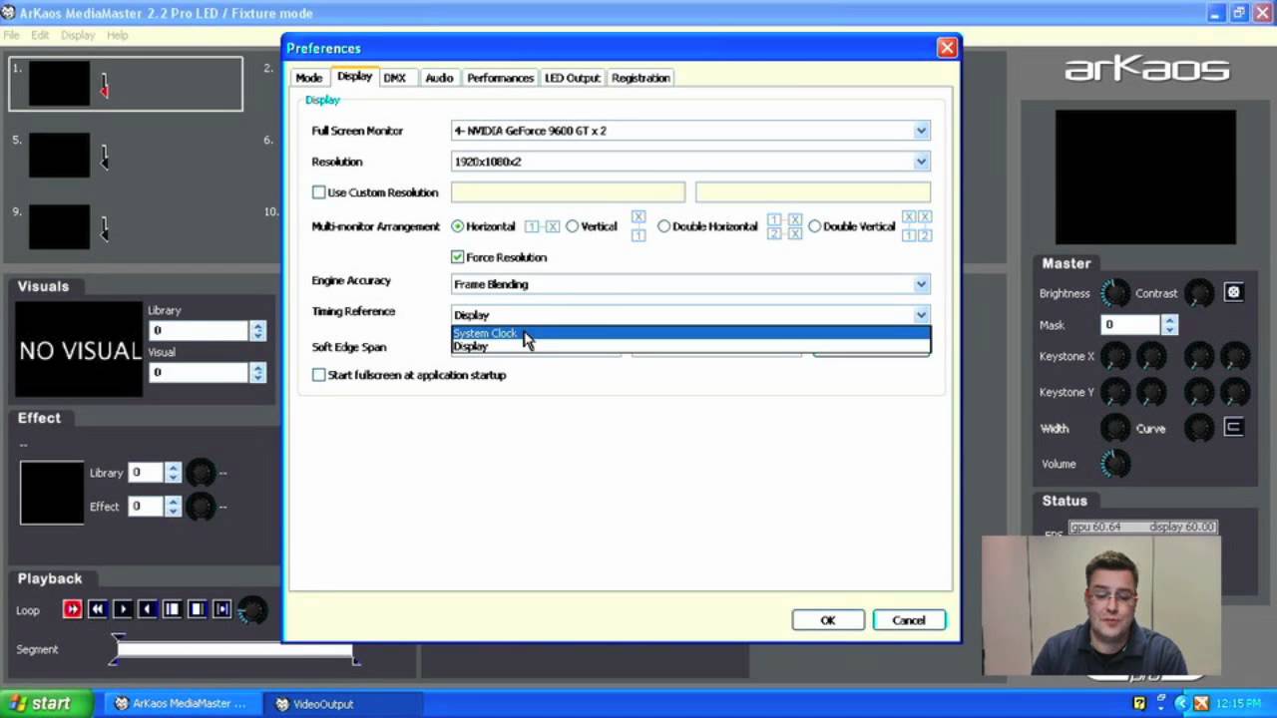
Task: Cancel the Preferences dialog
Action: tap(909, 620)
